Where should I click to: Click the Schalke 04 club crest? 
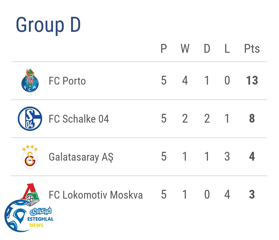pos(30,119)
